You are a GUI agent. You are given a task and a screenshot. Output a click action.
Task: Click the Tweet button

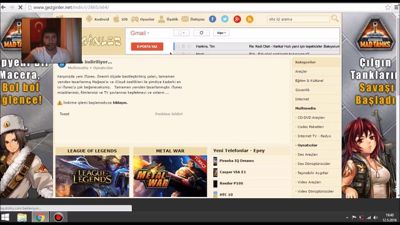64,114
